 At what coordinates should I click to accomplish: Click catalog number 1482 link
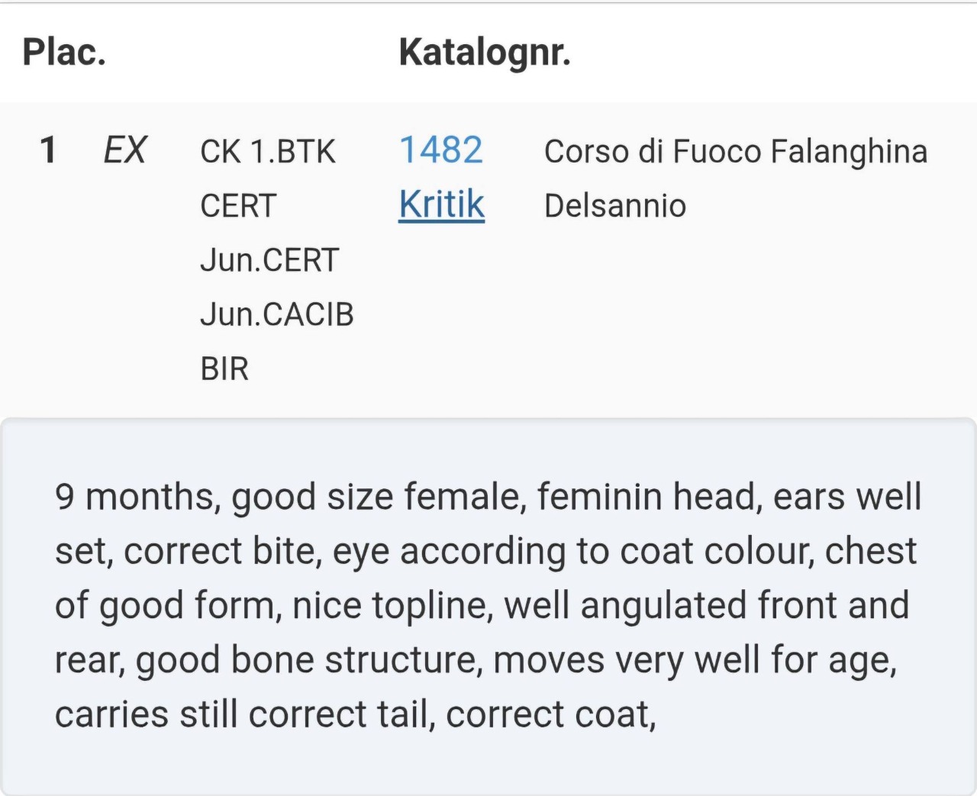tap(440, 150)
